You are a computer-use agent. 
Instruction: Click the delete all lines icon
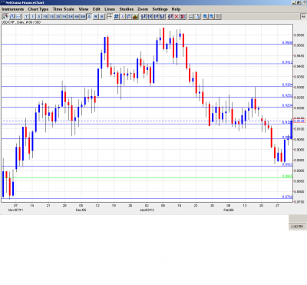coord(183,17)
